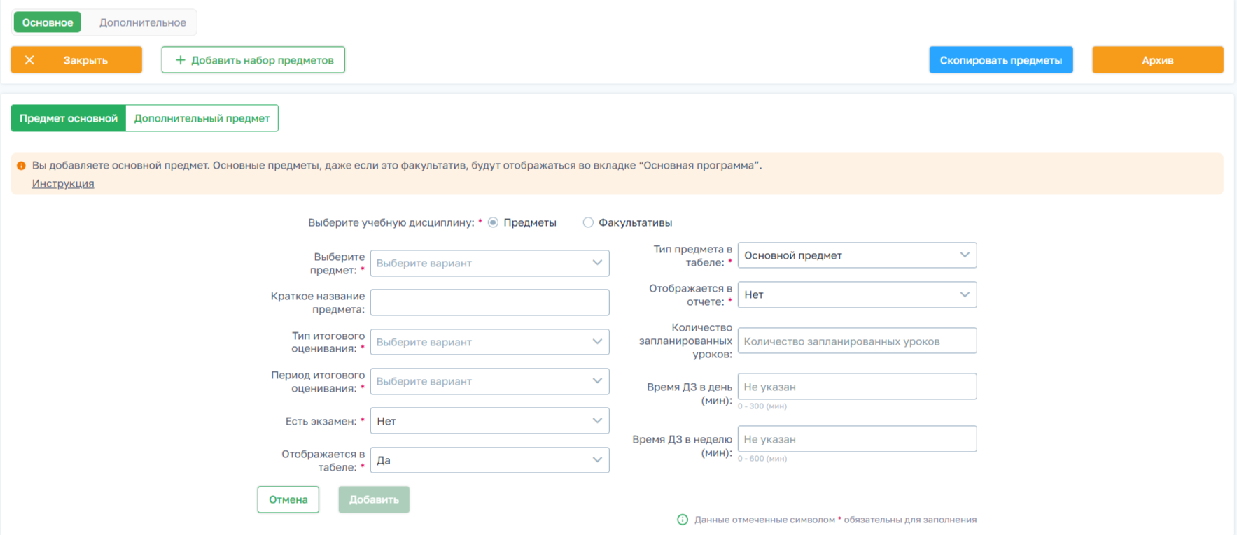Click the Количество запланированных уроков field
Viewport: 1237px width, 535px height.
coord(857,341)
